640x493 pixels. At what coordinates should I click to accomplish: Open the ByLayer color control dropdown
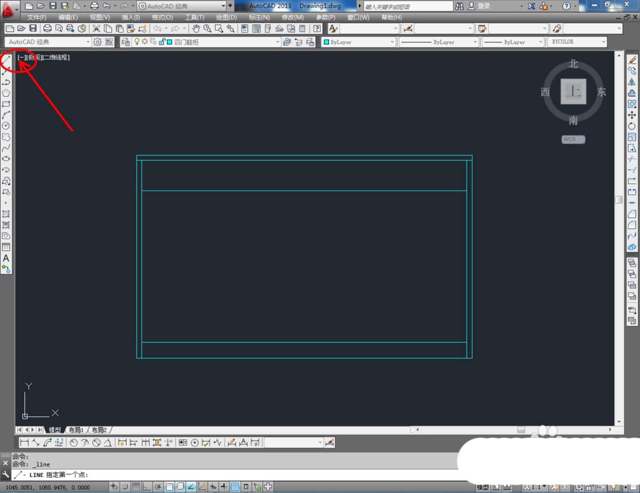point(392,42)
